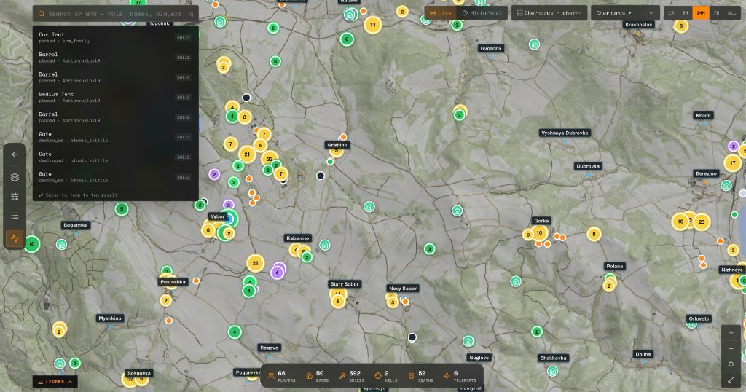Screen dimensions: 746x392
Task: Click the Pustoshka town label
Action: tap(173, 282)
